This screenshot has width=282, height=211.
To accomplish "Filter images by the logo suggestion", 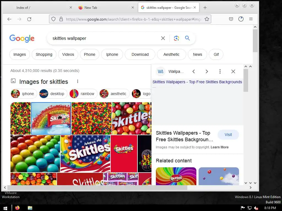I will 141,94.
